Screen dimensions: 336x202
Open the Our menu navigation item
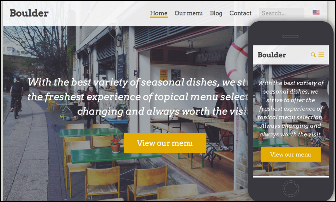pos(189,13)
